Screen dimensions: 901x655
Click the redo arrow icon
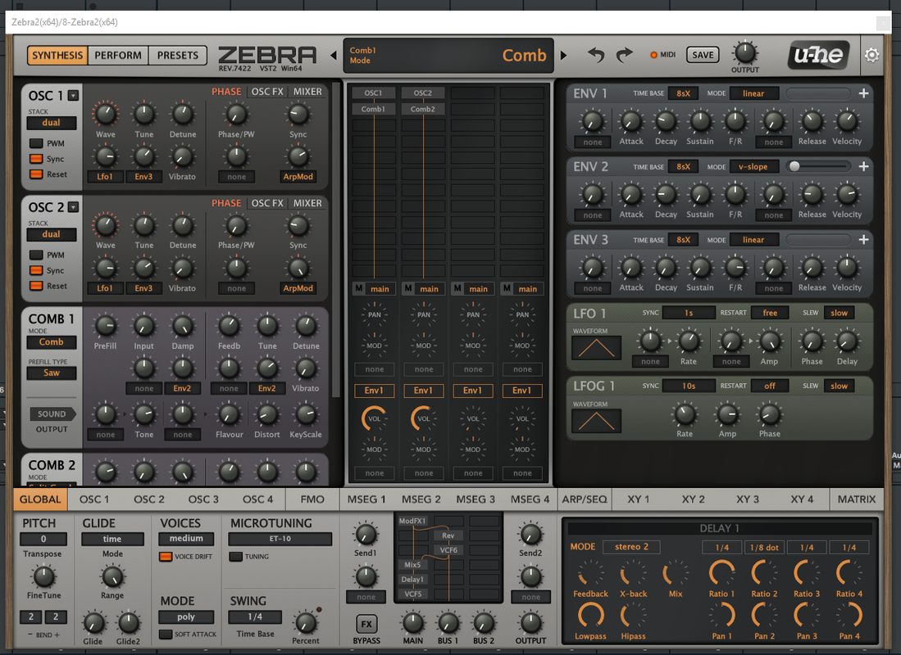click(x=624, y=55)
